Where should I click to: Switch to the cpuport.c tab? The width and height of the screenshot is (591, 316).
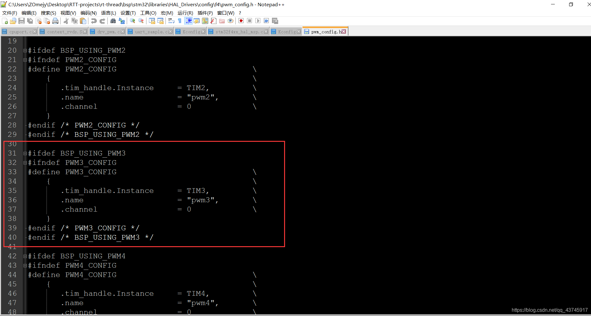pos(19,31)
